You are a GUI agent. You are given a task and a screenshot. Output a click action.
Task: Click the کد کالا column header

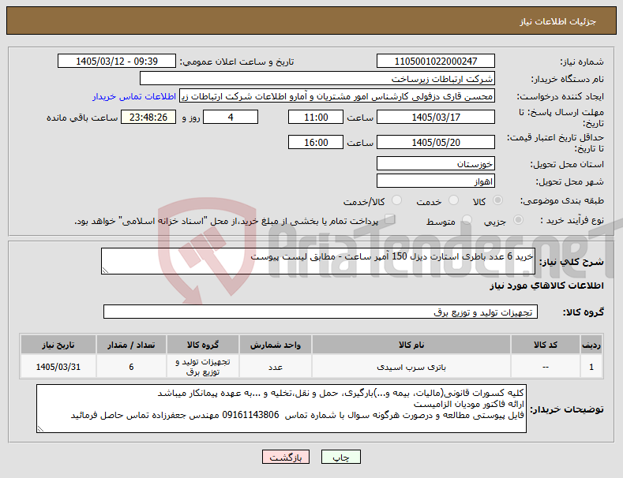tap(545, 345)
